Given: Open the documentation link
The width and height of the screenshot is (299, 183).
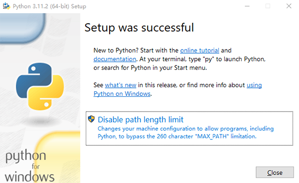Looking at the screenshot, I should pos(115,59).
